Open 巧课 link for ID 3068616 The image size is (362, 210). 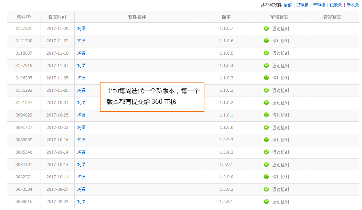pyautogui.click(x=81, y=202)
